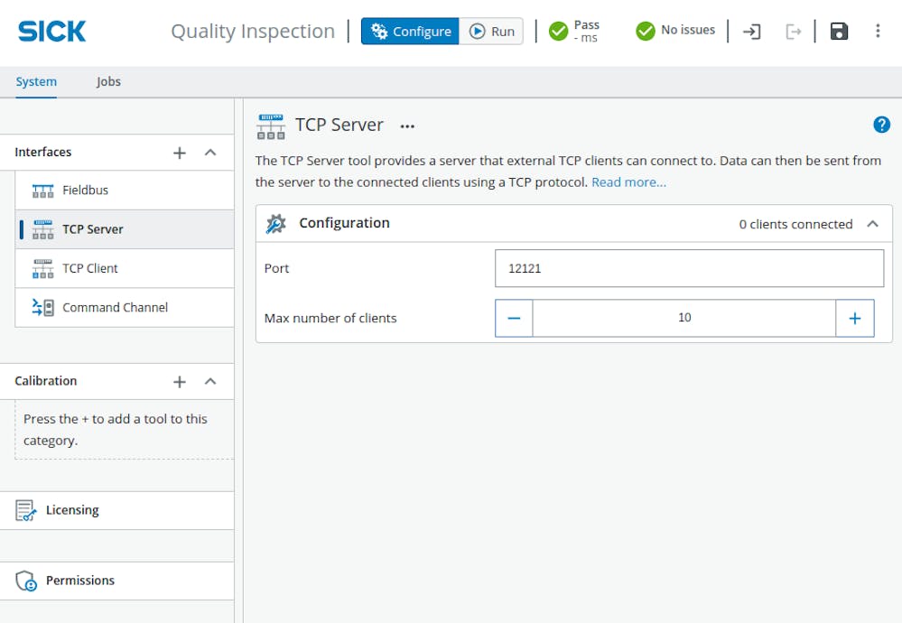Add a new tool to Calibration

(180, 381)
